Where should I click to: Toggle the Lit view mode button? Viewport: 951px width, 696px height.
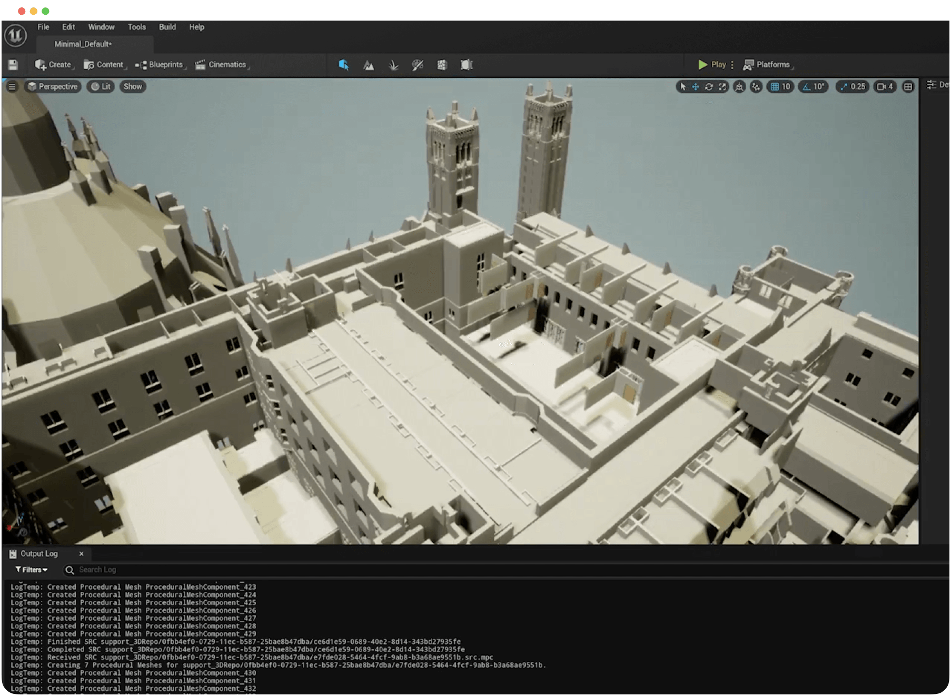pyautogui.click(x=101, y=86)
